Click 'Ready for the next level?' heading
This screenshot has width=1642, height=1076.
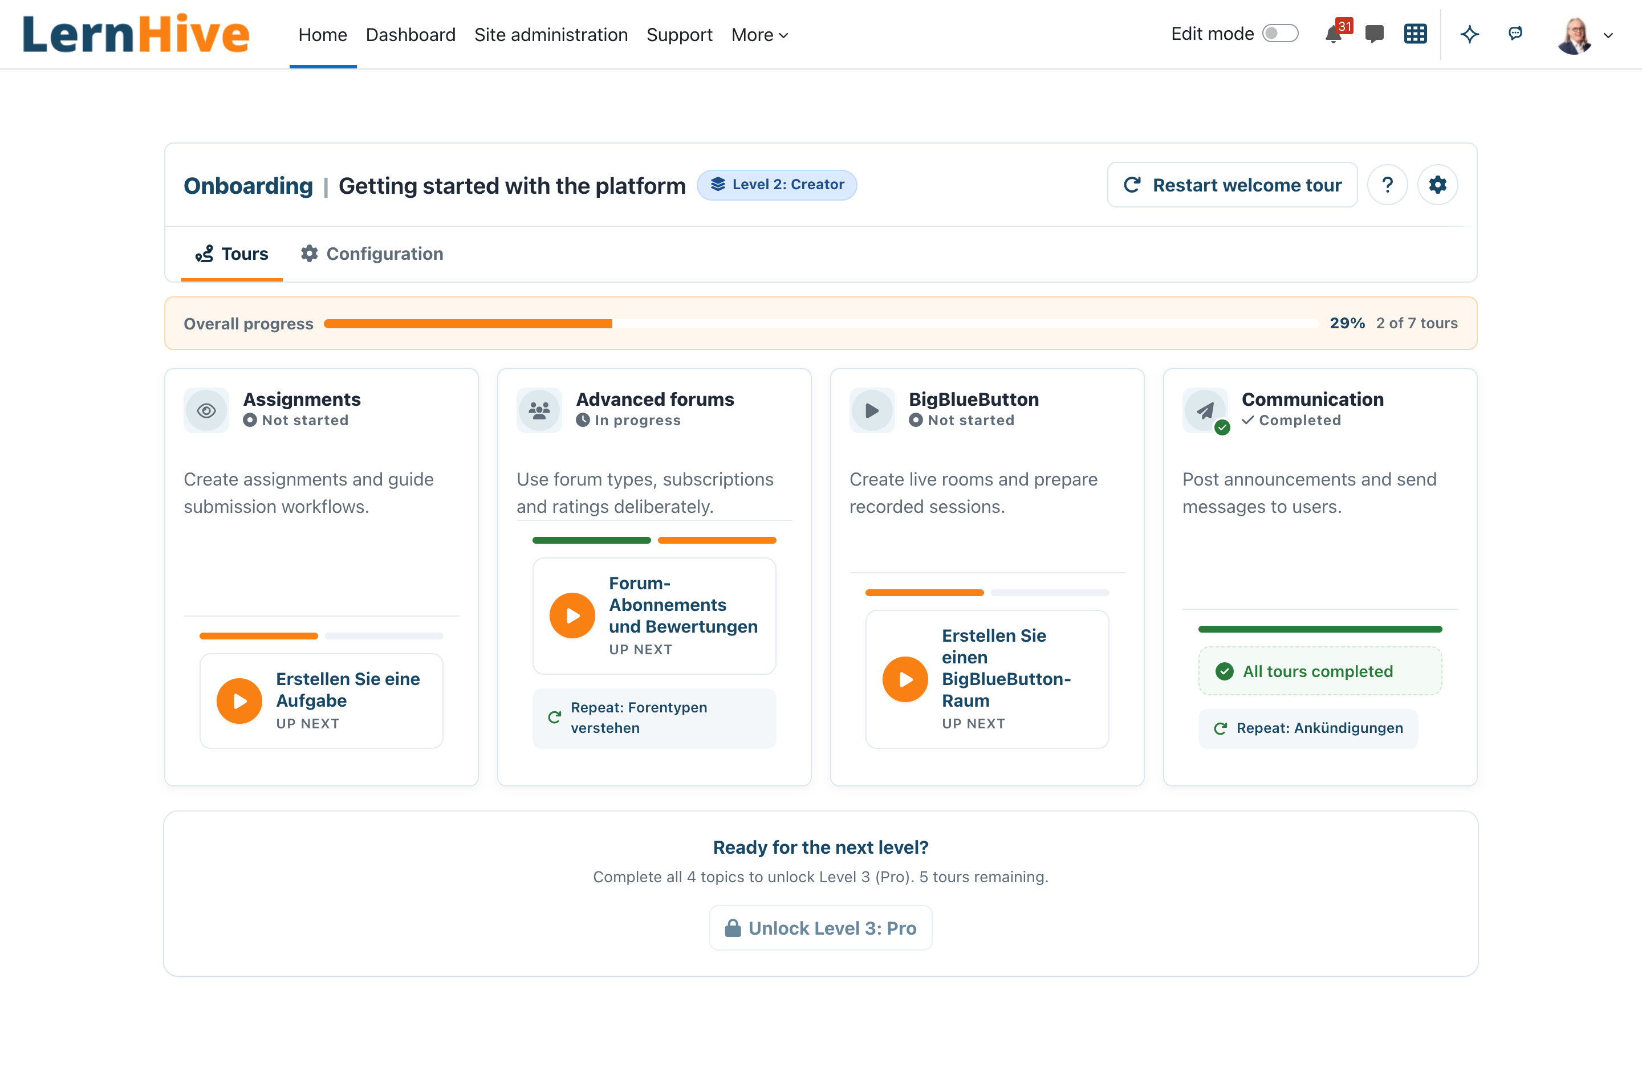coord(820,847)
